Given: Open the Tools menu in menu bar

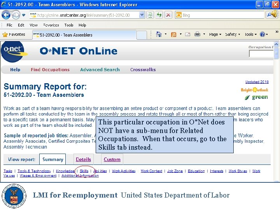Looking at the screenshot, I should click(x=69, y=25).
